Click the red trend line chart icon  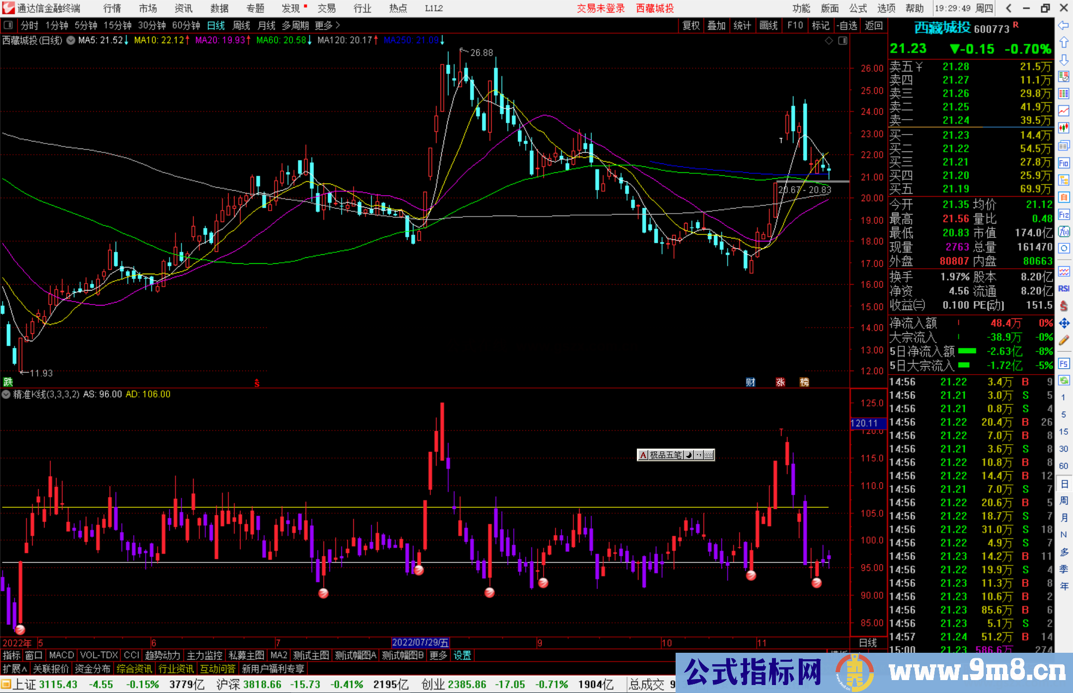click(1064, 111)
